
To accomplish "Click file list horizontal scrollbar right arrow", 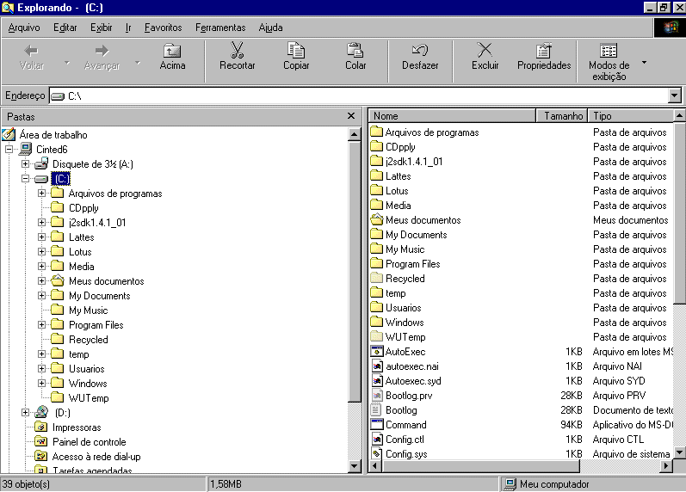I will [x=666, y=466].
